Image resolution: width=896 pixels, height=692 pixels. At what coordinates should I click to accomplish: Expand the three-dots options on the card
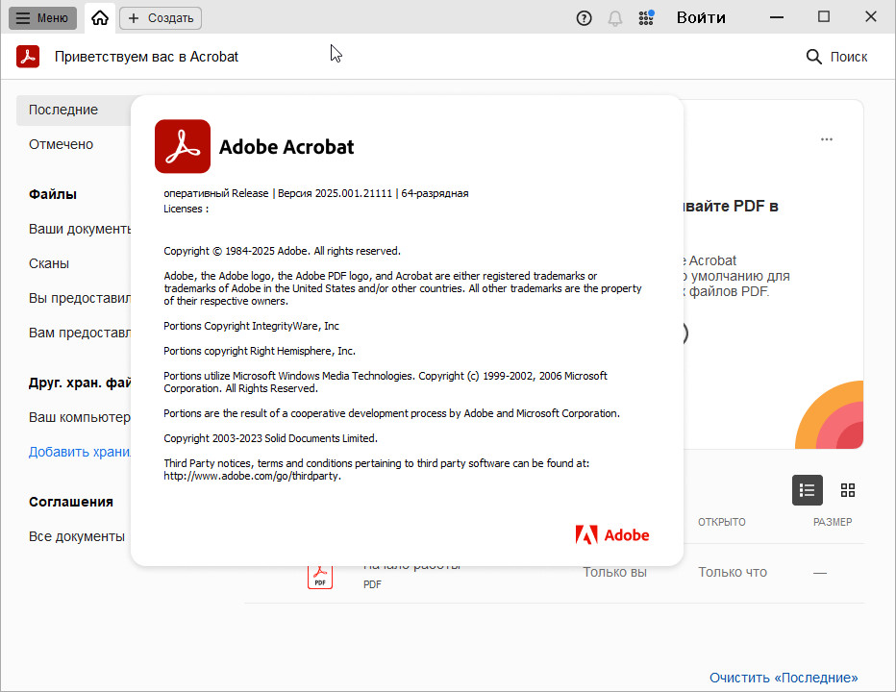coord(827,139)
